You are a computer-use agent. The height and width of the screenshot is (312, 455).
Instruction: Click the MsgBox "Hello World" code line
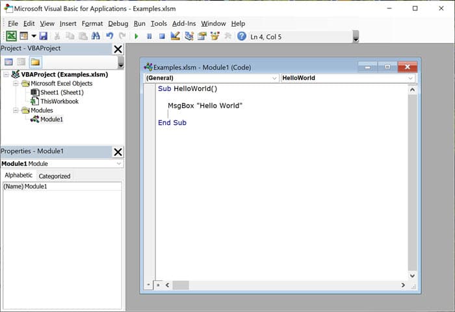pos(205,106)
